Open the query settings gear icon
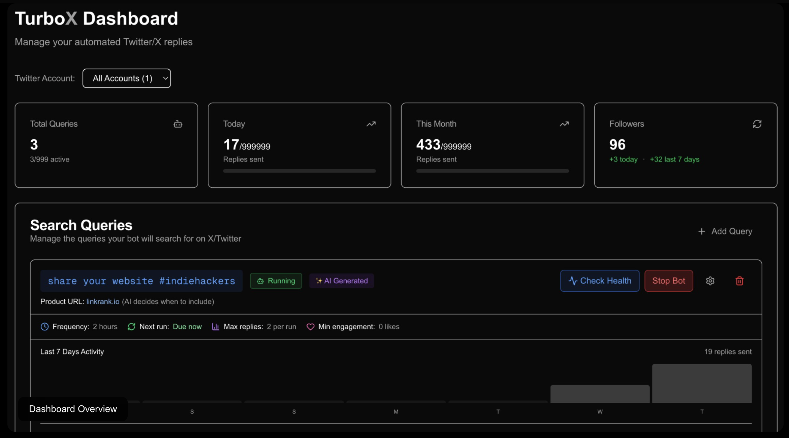This screenshot has width=789, height=438. (x=711, y=281)
